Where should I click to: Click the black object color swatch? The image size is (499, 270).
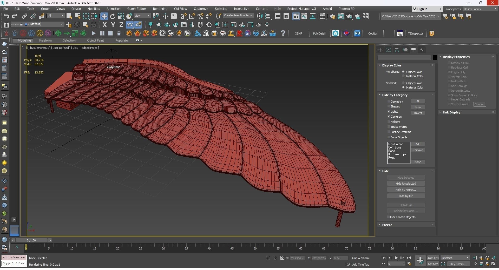click(435, 58)
